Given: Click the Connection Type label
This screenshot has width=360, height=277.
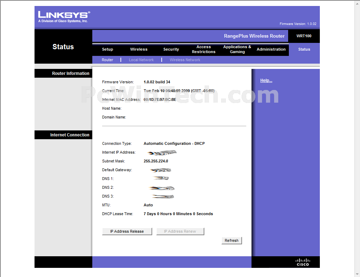Looking at the screenshot, I should (117, 143).
